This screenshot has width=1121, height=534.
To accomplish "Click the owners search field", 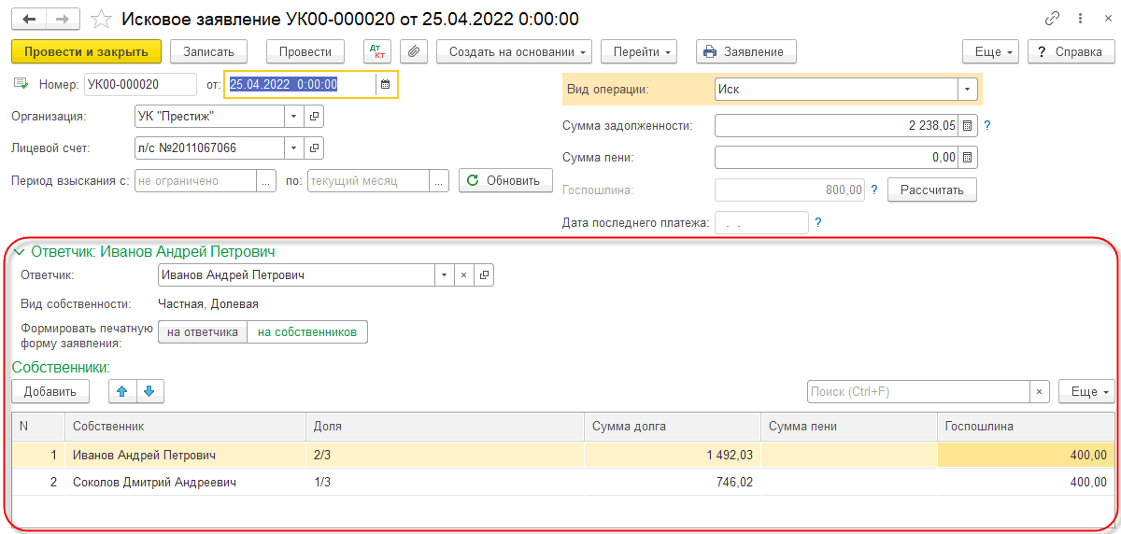I will click(x=917, y=391).
